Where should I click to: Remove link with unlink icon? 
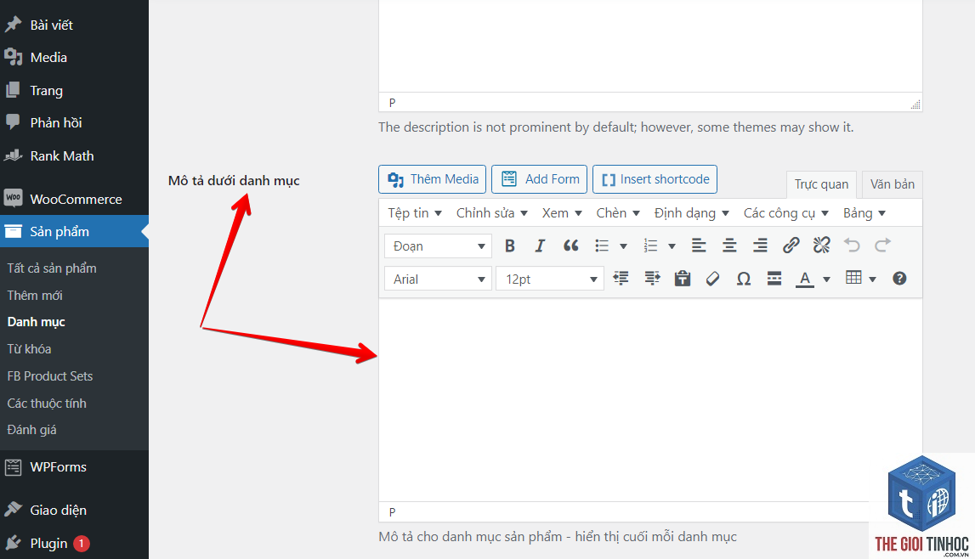[x=821, y=246]
